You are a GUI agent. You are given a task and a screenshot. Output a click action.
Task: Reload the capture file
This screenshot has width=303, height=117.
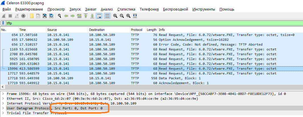pos(51,16)
